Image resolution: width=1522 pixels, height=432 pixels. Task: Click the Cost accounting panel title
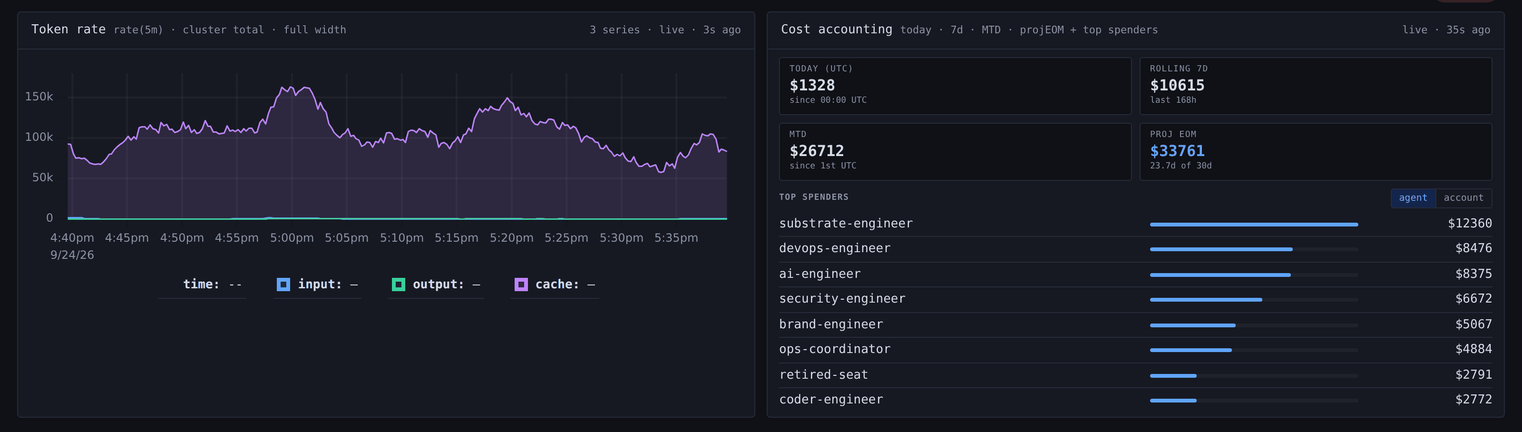836,29
